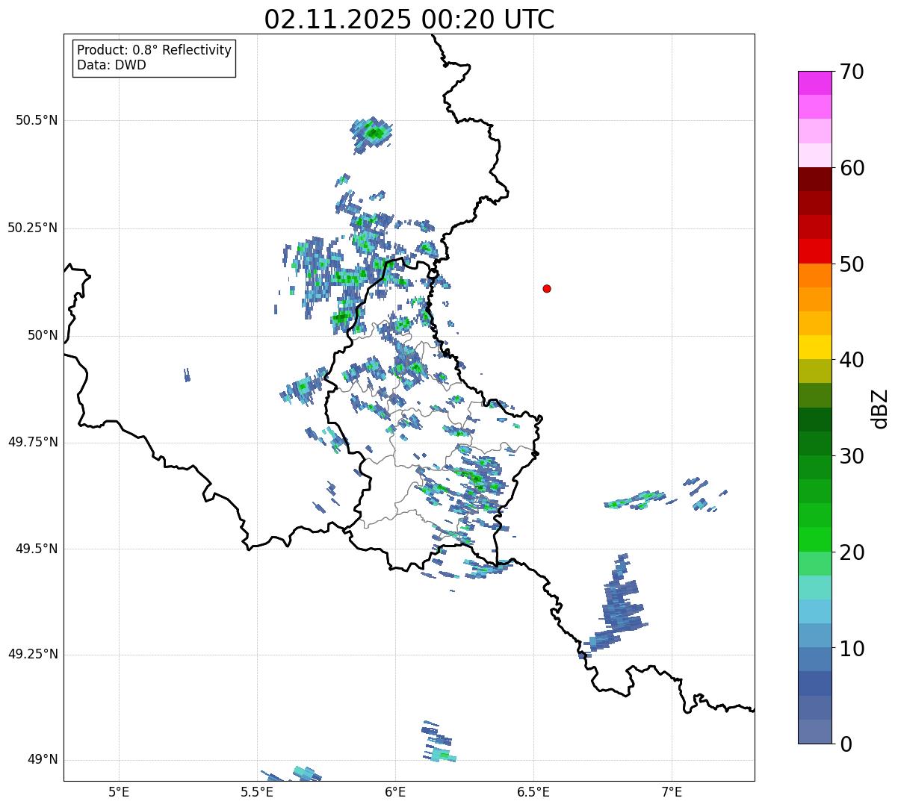Click the '50.5°N' latitude label
Viewport: 898px width, 807px height.
pos(37,120)
